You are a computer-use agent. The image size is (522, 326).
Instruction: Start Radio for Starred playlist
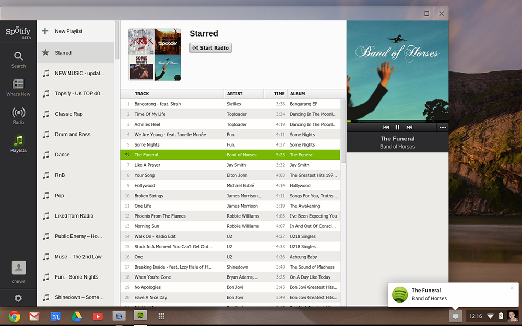[210, 48]
